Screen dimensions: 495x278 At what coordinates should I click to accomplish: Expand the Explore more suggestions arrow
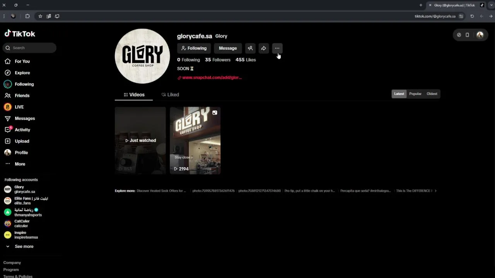pyautogui.click(x=435, y=191)
